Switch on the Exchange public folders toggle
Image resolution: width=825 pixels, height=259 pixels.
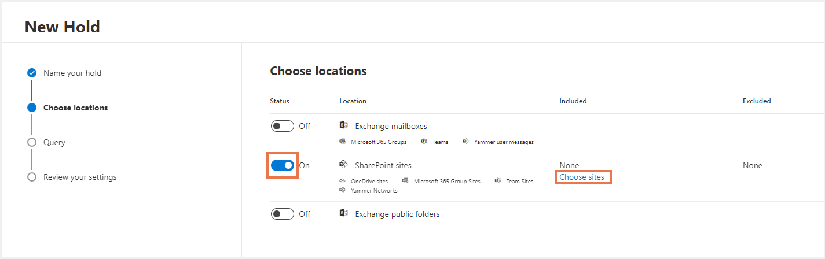point(282,214)
